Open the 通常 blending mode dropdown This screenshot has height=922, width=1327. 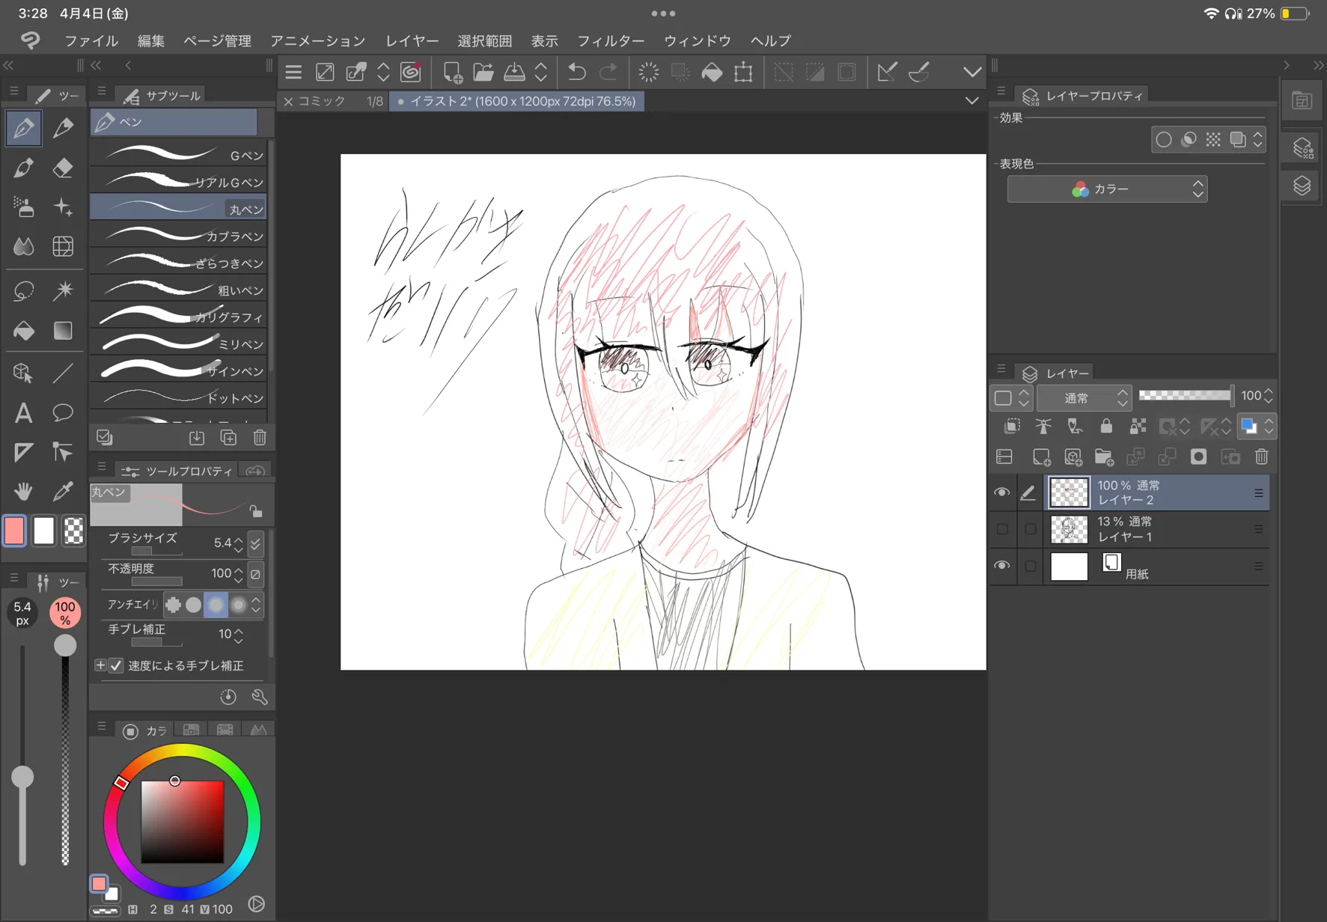click(x=1084, y=397)
